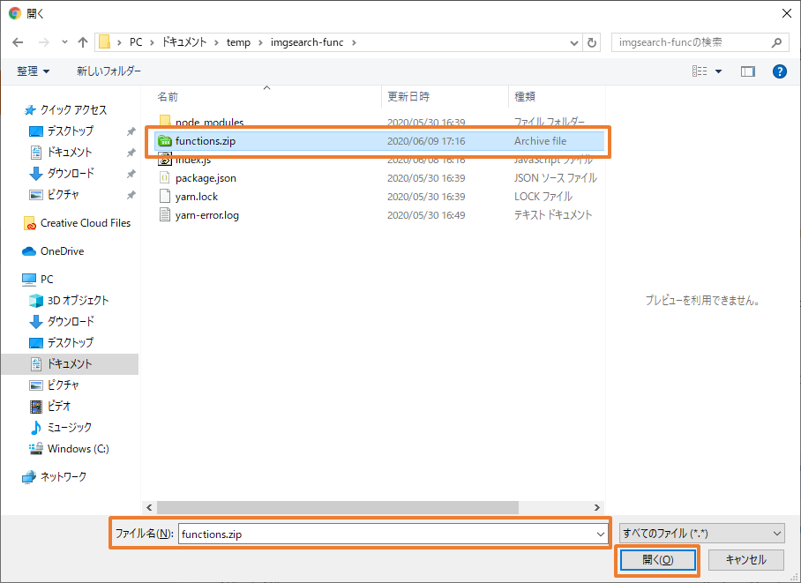
Task: Select the yarn.lock file icon
Action: click(x=164, y=196)
